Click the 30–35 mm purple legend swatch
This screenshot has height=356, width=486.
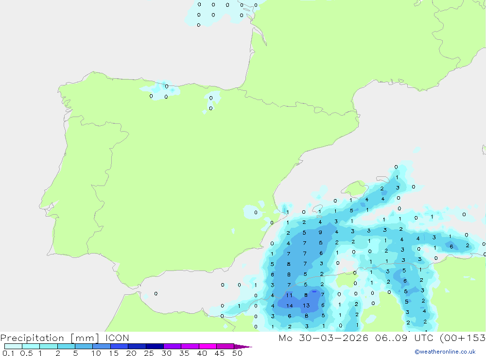(173, 346)
